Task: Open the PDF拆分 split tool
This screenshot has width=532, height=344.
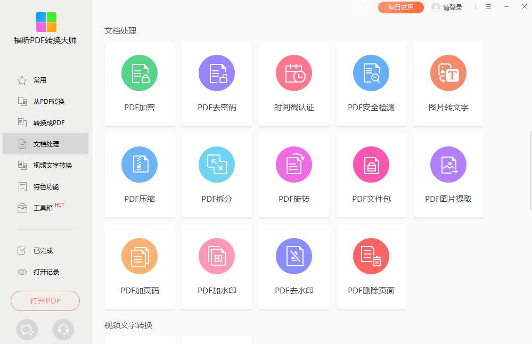Action: pyautogui.click(x=217, y=165)
